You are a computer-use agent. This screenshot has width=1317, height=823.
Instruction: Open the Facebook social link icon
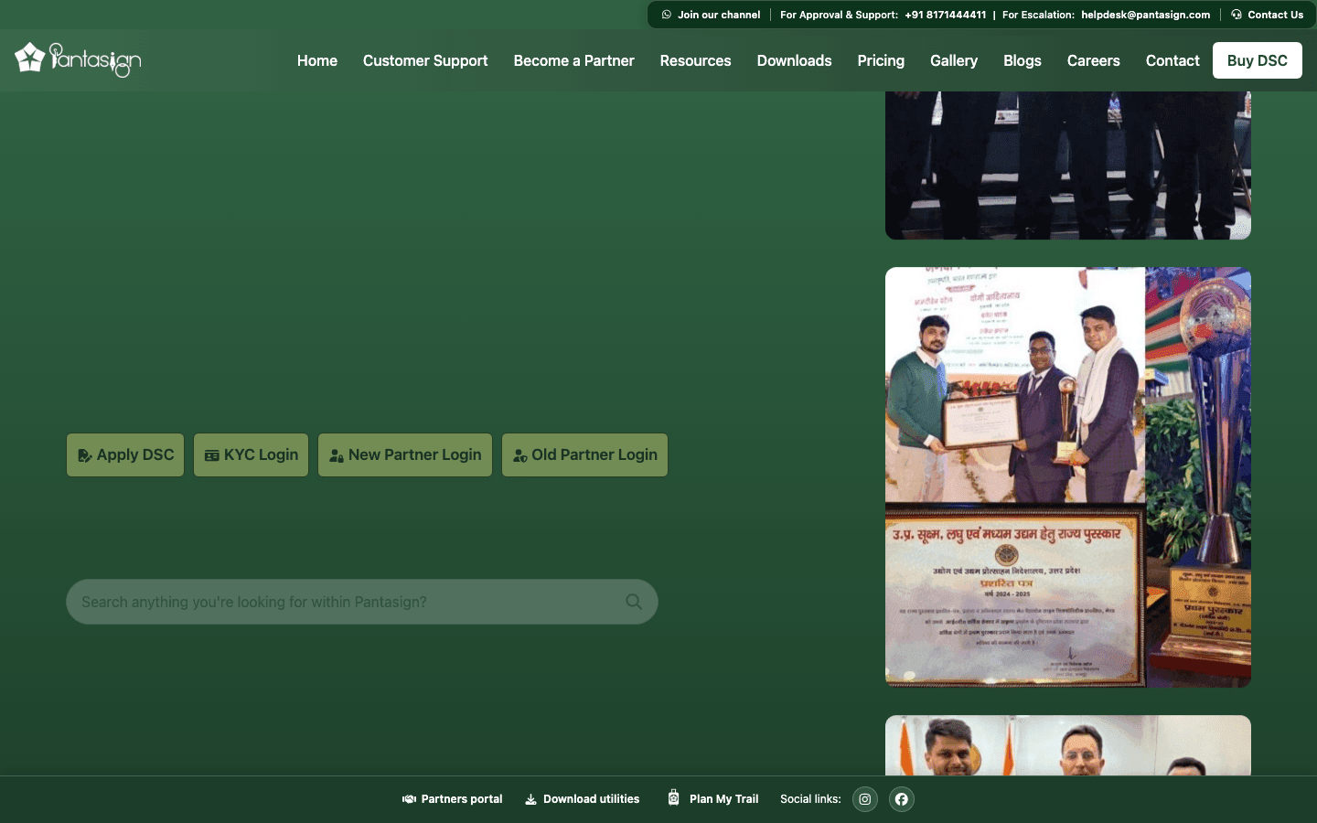pos(902,799)
